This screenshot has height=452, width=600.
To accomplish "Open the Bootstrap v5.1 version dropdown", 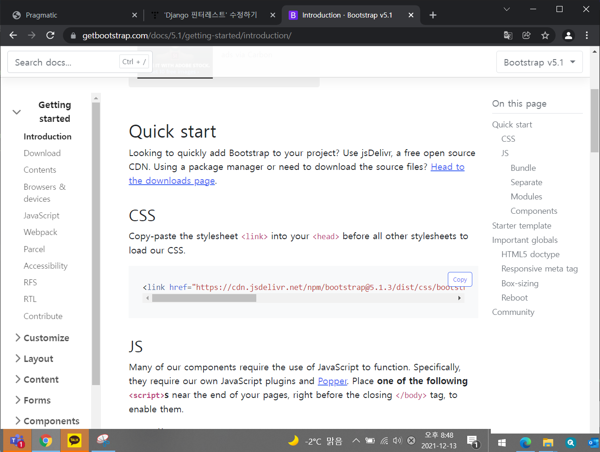I will [539, 62].
